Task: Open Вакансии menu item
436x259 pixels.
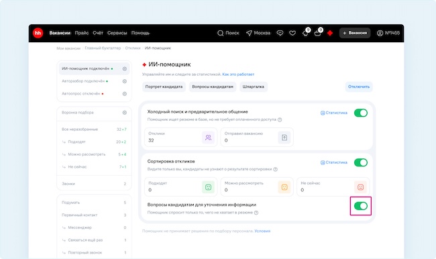Action: point(60,33)
